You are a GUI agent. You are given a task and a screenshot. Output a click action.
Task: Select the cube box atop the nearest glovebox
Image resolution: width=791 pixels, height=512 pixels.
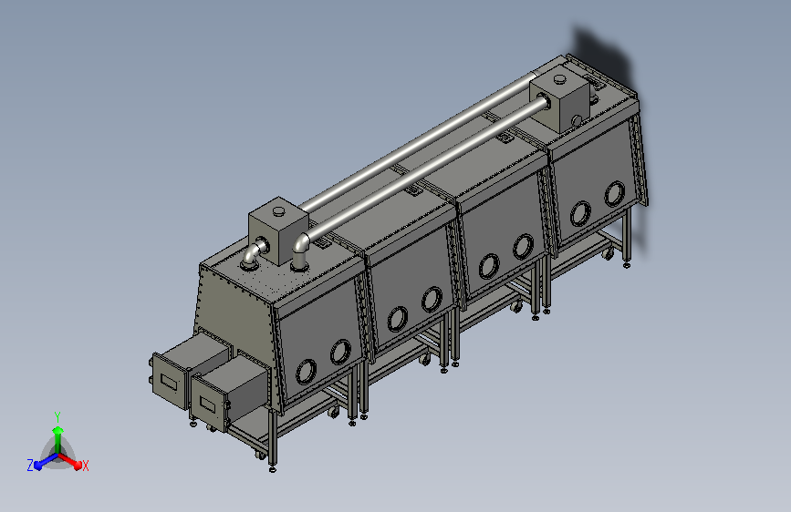[x=278, y=230]
